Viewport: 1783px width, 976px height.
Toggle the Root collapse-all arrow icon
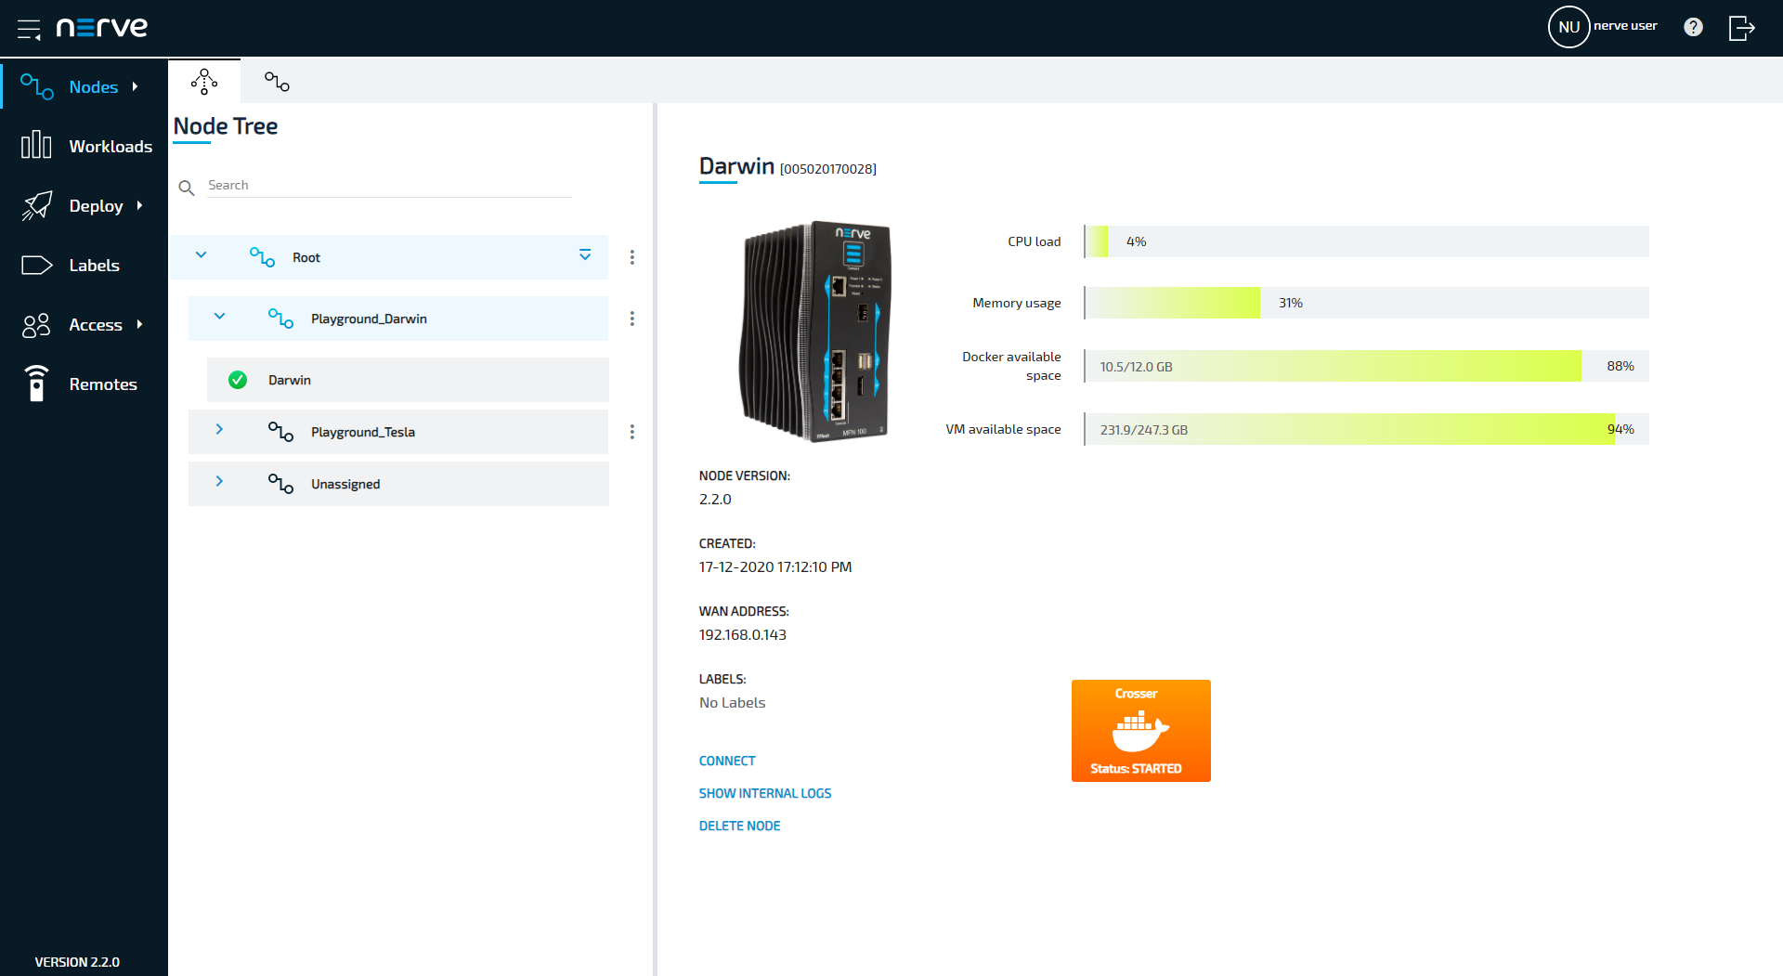pyautogui.click(x=585, y=254)
